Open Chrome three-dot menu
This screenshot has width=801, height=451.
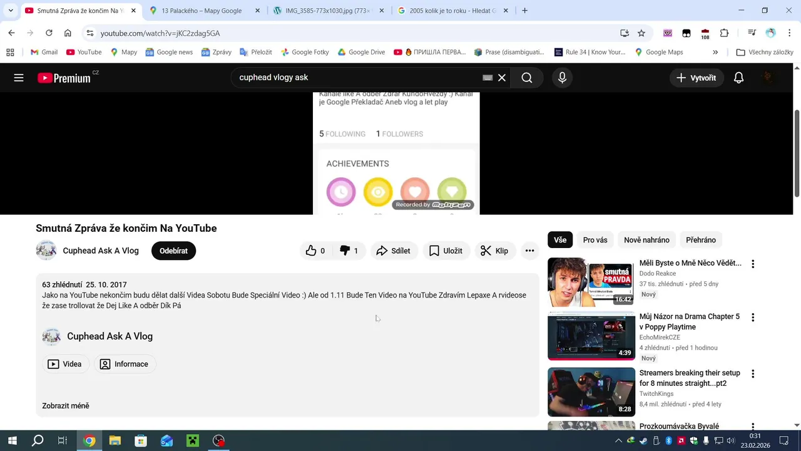click(790, 33)
